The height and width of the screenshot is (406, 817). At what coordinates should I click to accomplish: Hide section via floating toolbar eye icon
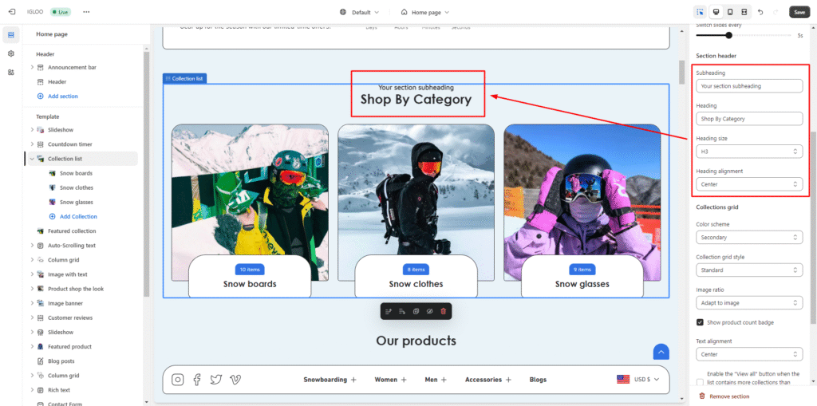point(429,310)
